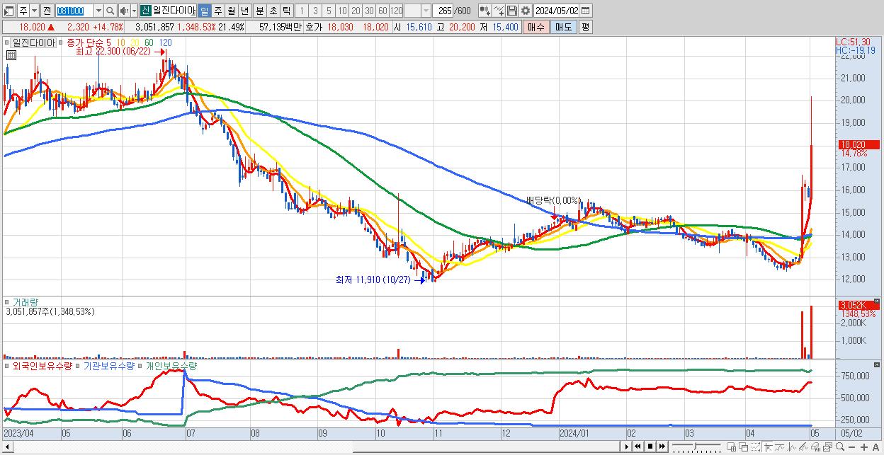Click the 매도 sell button

pos(564,27)
